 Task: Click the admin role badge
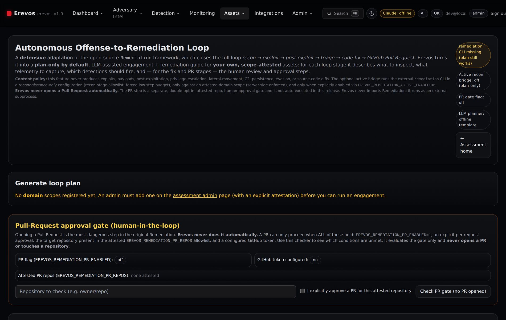tap(478, 13)
